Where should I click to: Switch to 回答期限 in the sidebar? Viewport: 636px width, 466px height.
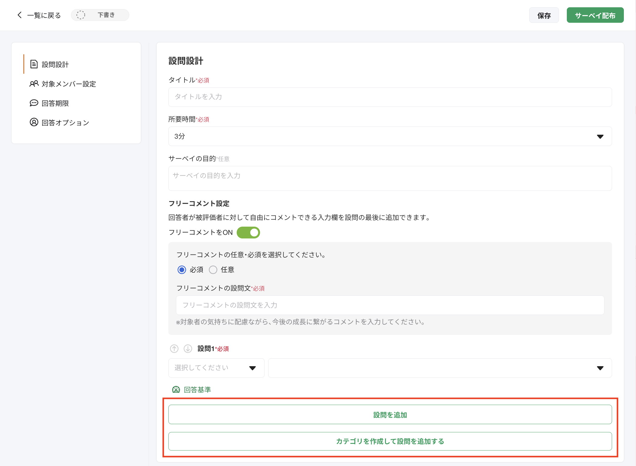coord(55,103)
